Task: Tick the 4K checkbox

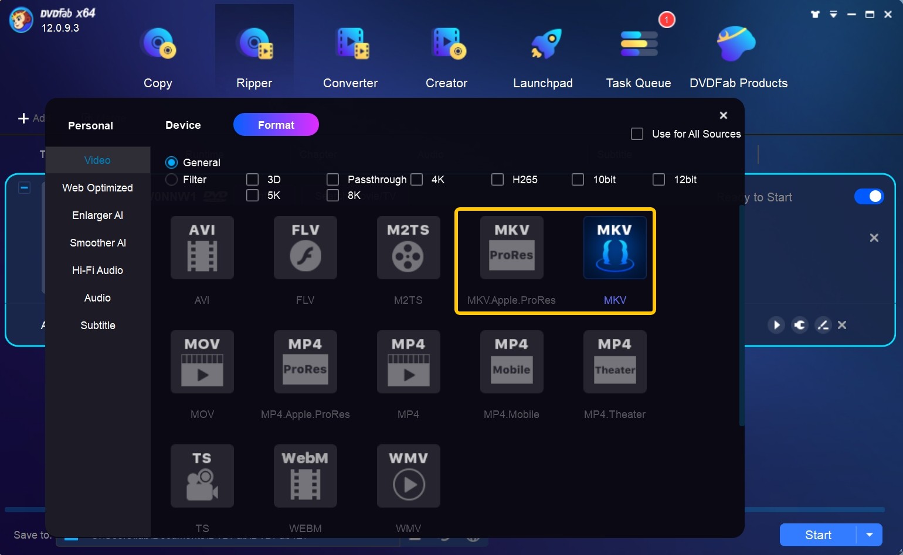Action: [416, 179]
